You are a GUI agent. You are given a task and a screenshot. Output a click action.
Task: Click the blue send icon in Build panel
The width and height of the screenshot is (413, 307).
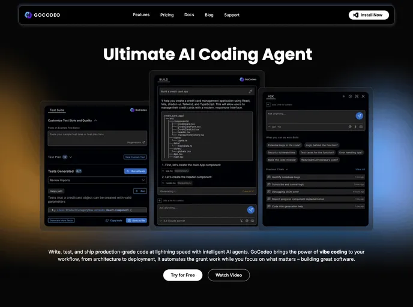point(251,210)
